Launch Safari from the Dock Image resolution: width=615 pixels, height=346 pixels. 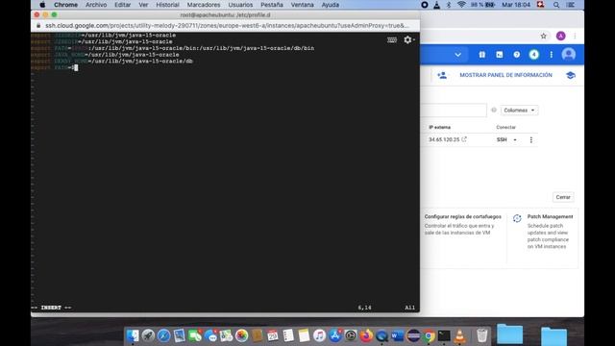tap(163, 335)
